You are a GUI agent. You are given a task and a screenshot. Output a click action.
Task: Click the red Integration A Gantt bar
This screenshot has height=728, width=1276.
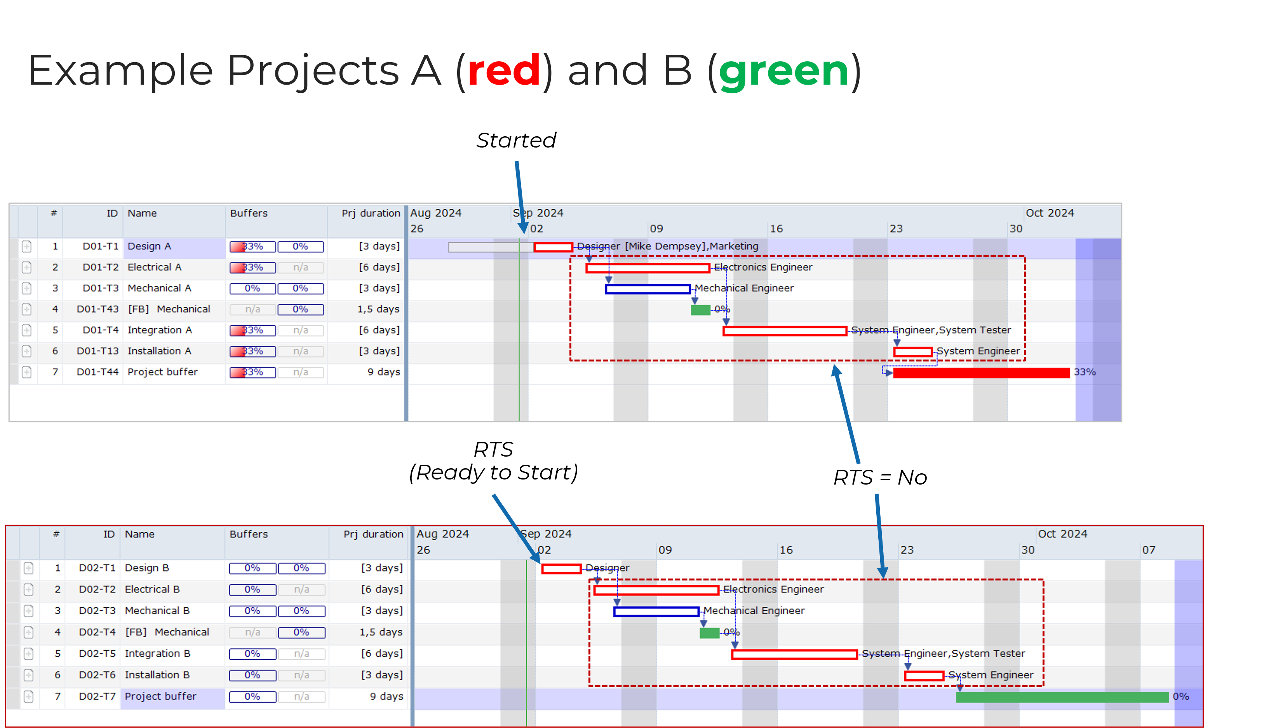[x=785, y=330]
